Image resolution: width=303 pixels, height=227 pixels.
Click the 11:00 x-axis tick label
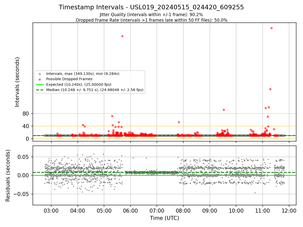click(x=262, y=211)
